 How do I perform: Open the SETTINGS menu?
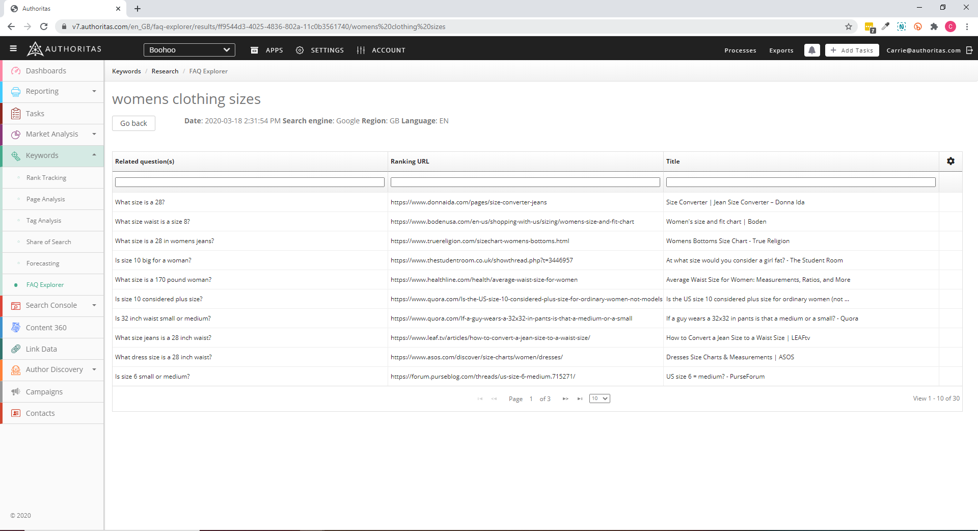(x=320, y=50)
